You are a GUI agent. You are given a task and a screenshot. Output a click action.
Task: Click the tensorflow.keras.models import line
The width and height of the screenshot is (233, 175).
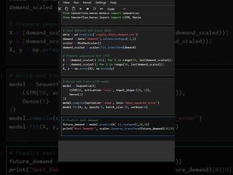point(101,13)
